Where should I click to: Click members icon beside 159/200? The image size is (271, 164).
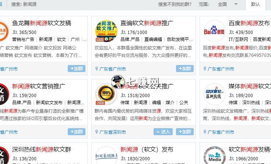click(15, 95)
